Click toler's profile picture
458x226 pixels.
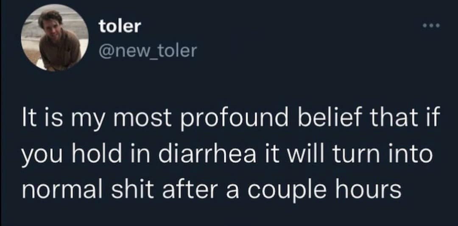pos(55,38)
